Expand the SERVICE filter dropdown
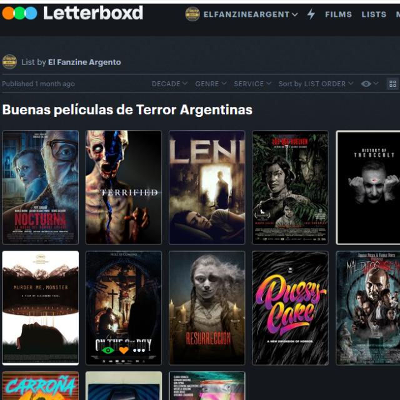Image resolution: width=400 pixels, height=400 pixels. tap(252, 84)
